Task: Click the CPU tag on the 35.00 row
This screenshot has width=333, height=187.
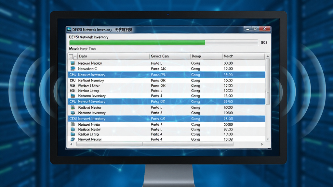Action: [x=73, y=75]
